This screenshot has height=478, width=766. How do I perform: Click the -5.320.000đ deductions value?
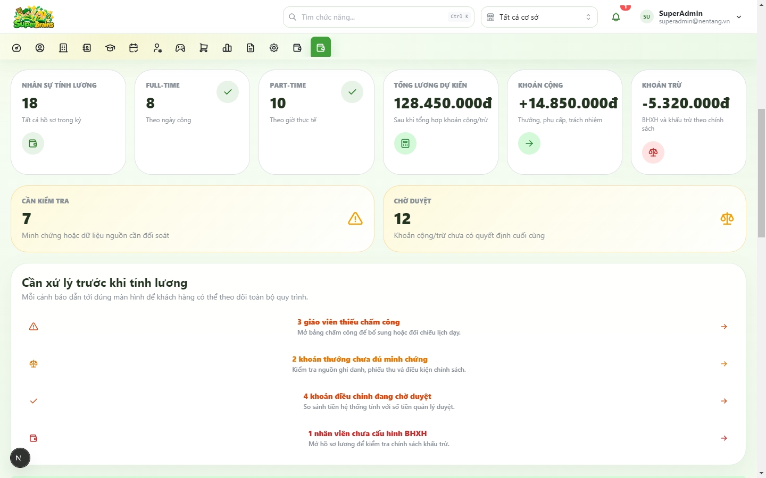pos(686,103)
